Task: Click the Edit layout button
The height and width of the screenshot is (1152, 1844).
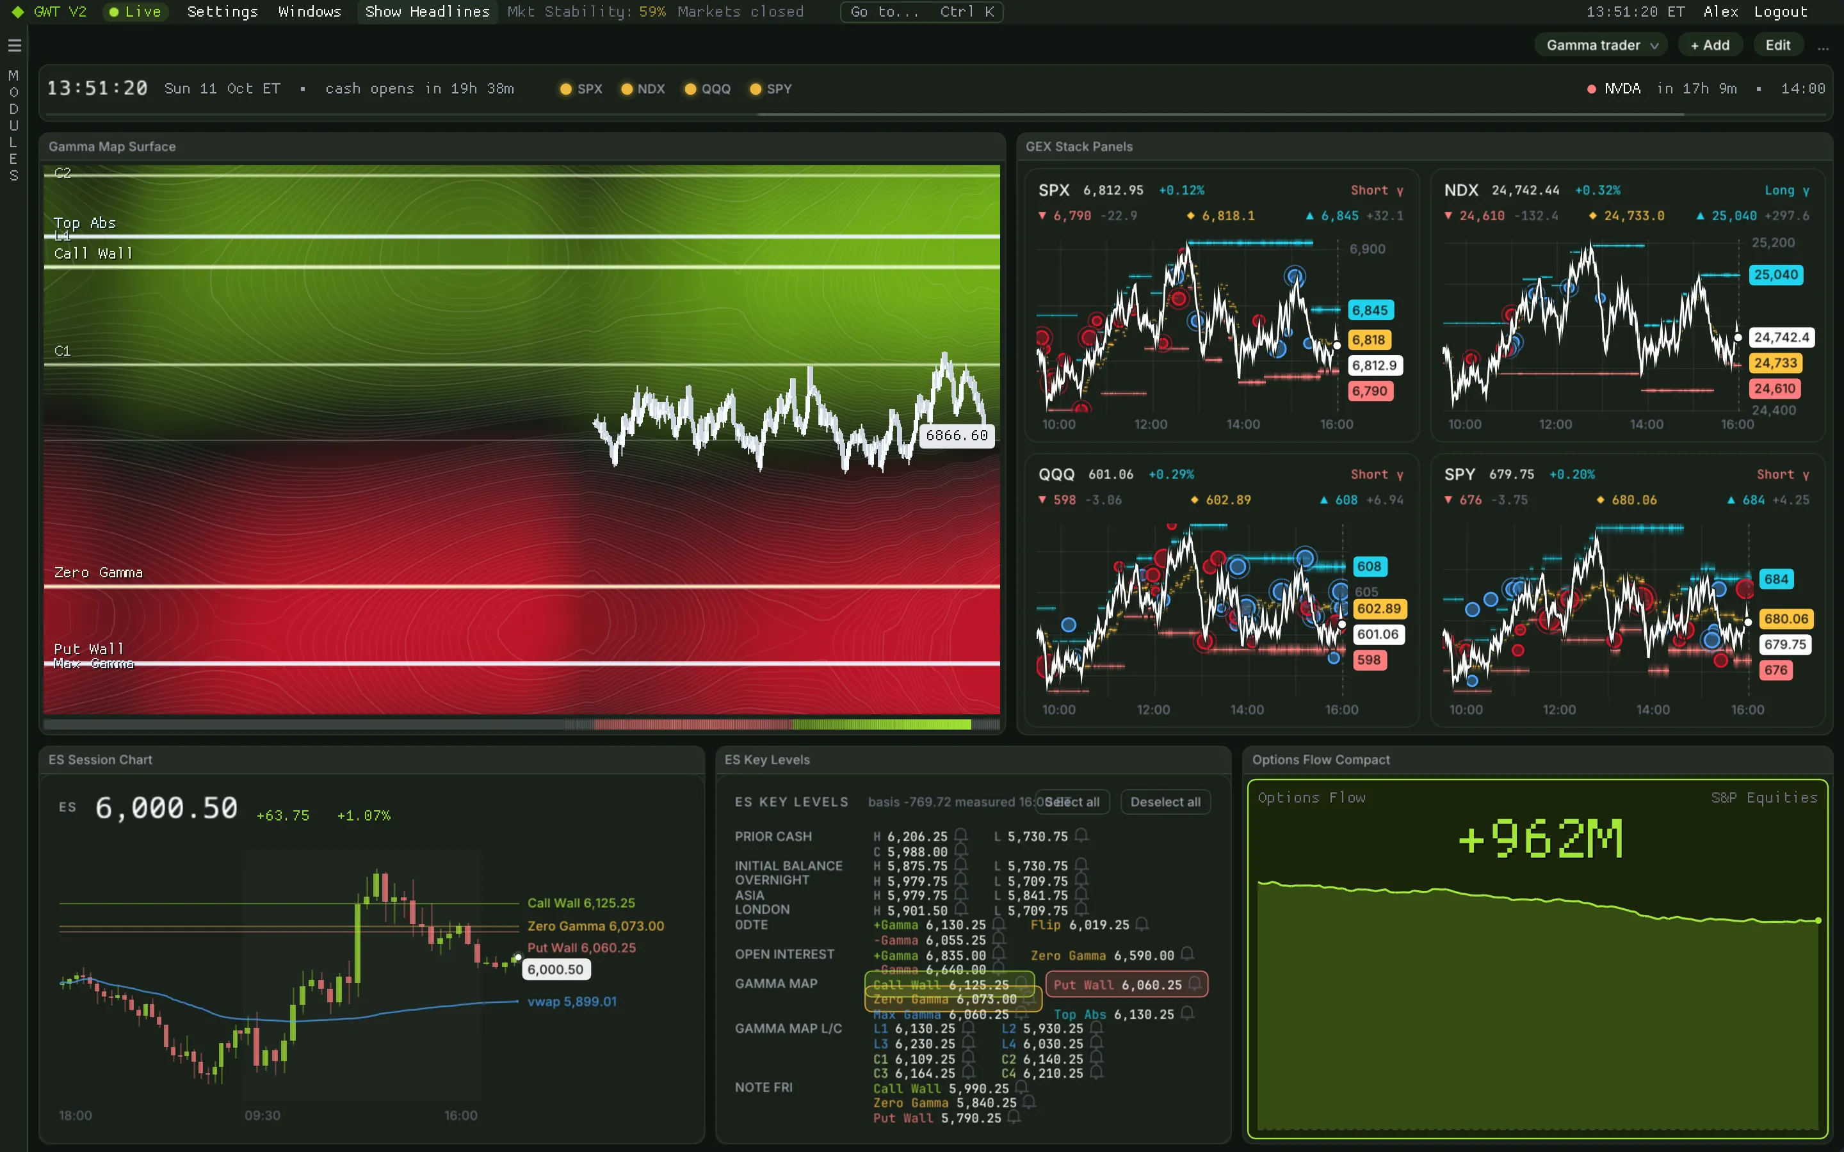Action: (1777, 45)
